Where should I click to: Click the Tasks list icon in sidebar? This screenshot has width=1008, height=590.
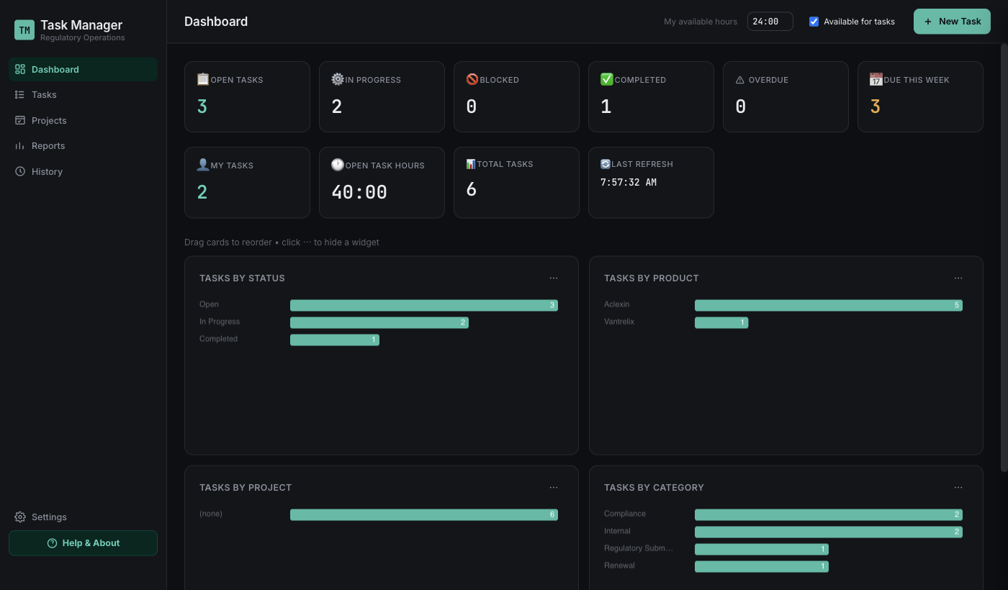20,94
